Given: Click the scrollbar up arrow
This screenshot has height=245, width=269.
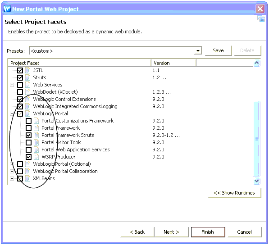Looking at the screenshot, I should click(x=257, y=63).
